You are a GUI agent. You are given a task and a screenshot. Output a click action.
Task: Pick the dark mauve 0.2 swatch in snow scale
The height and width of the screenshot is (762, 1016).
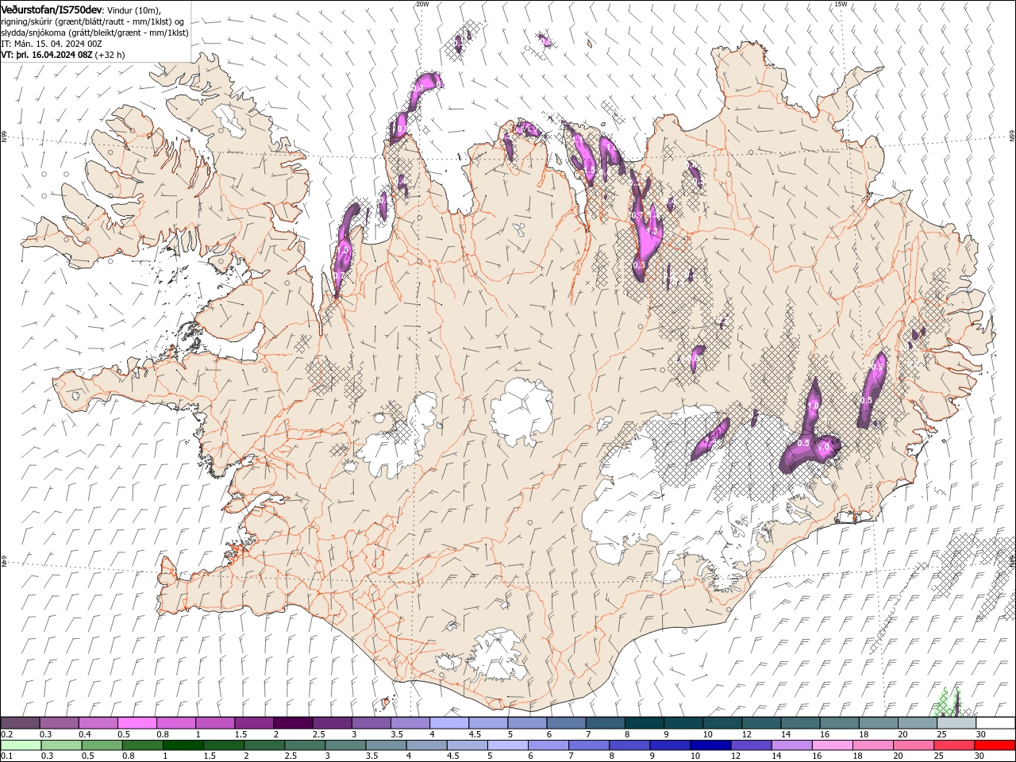[20, 723]
